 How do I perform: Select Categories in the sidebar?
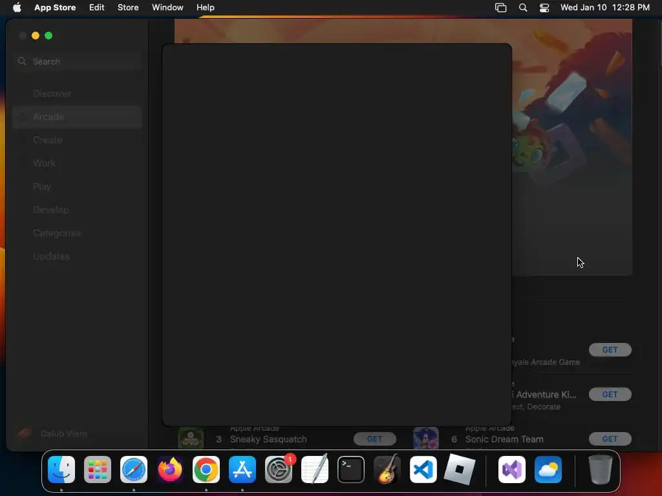point(78,232)
